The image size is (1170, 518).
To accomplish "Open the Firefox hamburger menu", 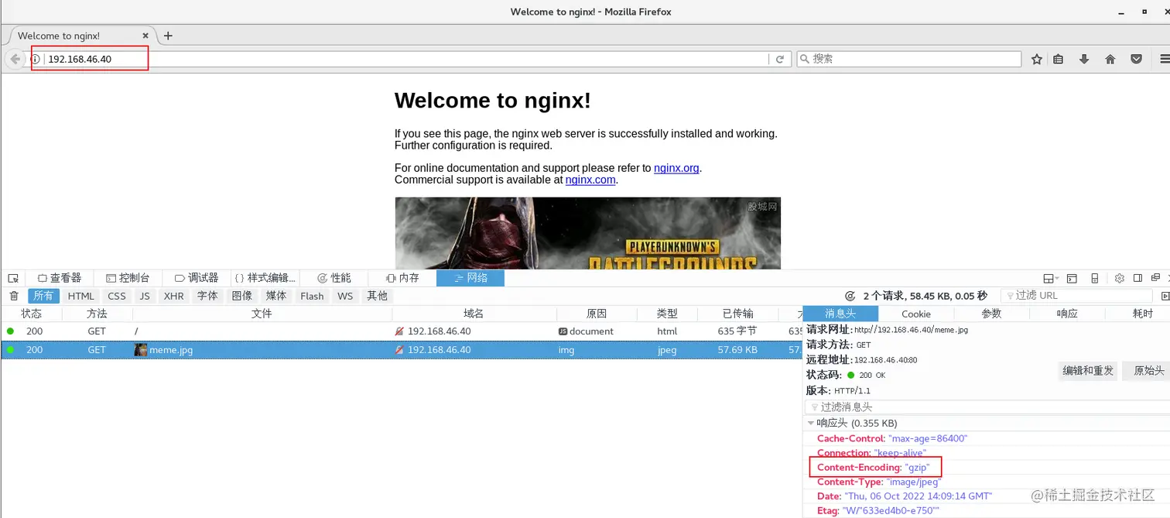I will pyautogui.click(x=1164, y=58).
